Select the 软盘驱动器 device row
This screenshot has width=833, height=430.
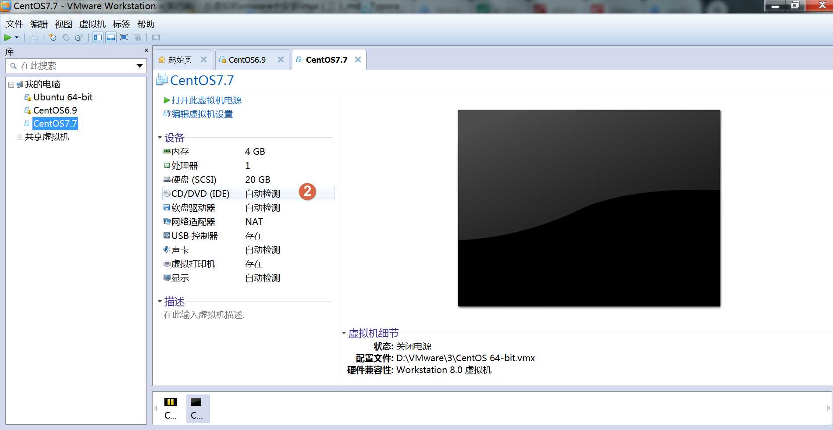click(248, 208)
